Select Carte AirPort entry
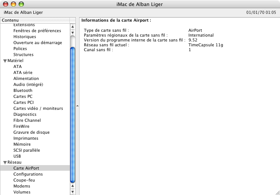280x195 pixels. pos(35,168)
